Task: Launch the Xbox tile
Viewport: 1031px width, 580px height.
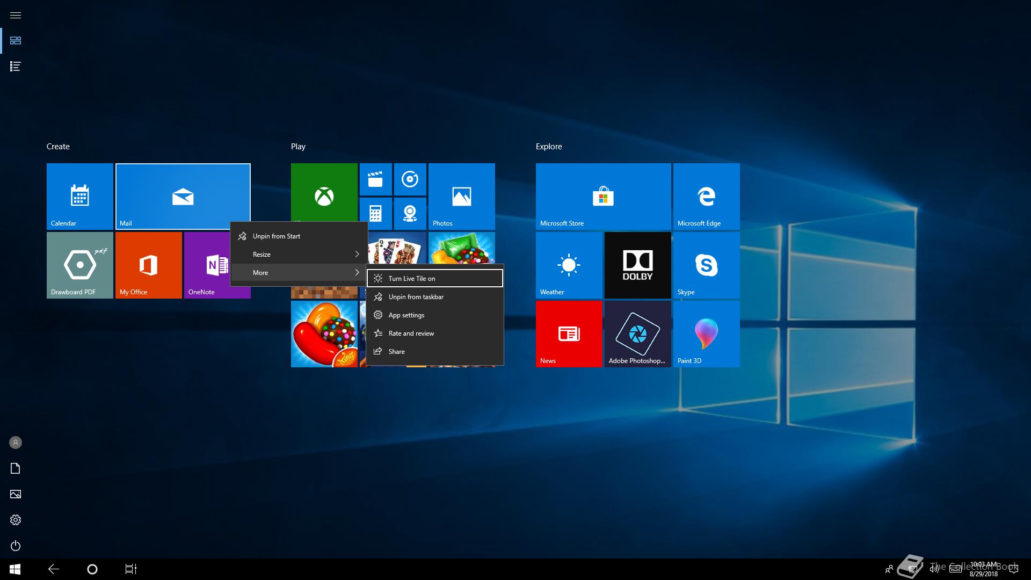Action: coord(324,192)
